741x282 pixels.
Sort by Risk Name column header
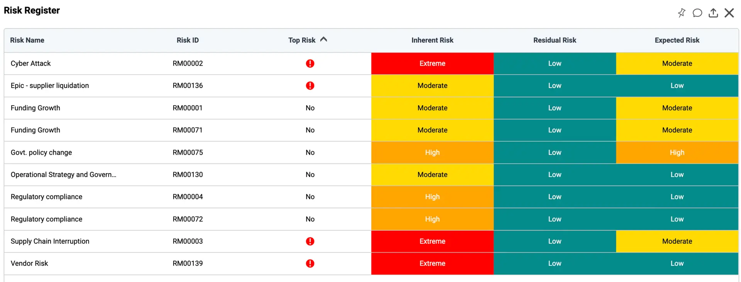click(27, 40)
